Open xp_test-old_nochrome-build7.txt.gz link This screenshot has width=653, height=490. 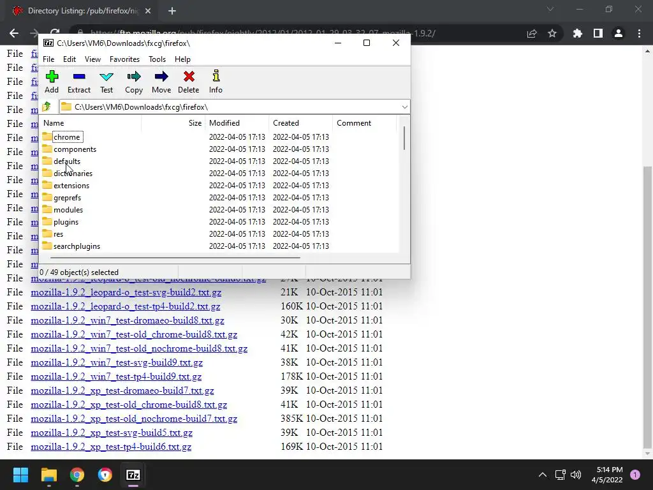134,419
